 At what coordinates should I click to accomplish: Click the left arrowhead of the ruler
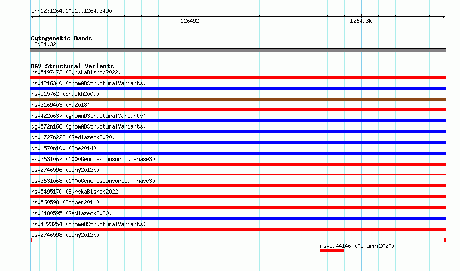(32, 17)
